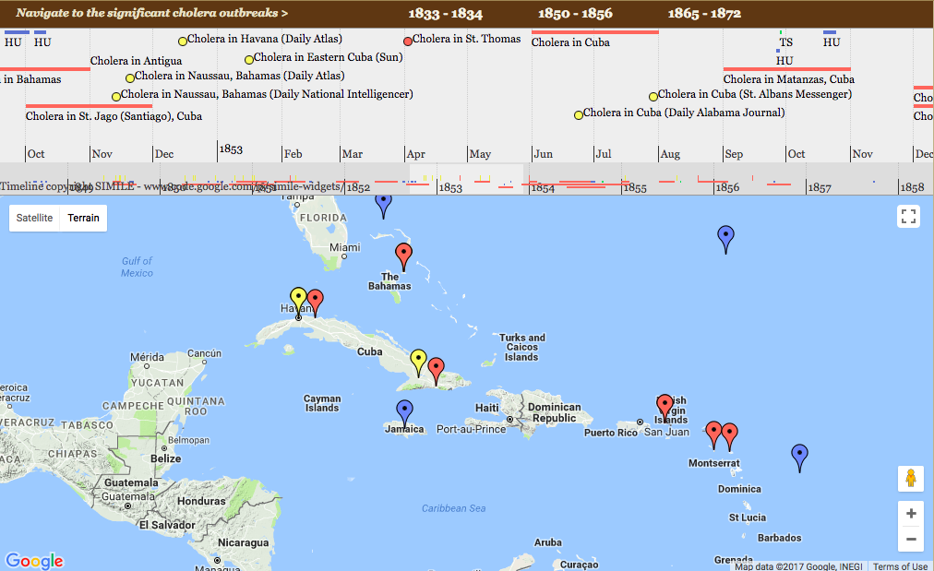Toggle fullscreen map view

pyautogui.click(x=909, y=217)
